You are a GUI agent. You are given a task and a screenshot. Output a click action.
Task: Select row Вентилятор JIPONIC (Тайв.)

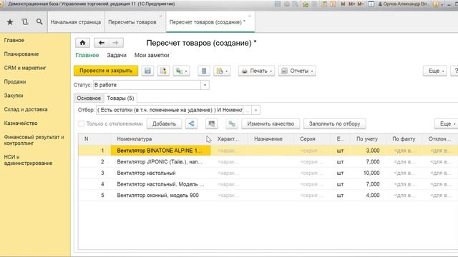click(x=268, y=162)
